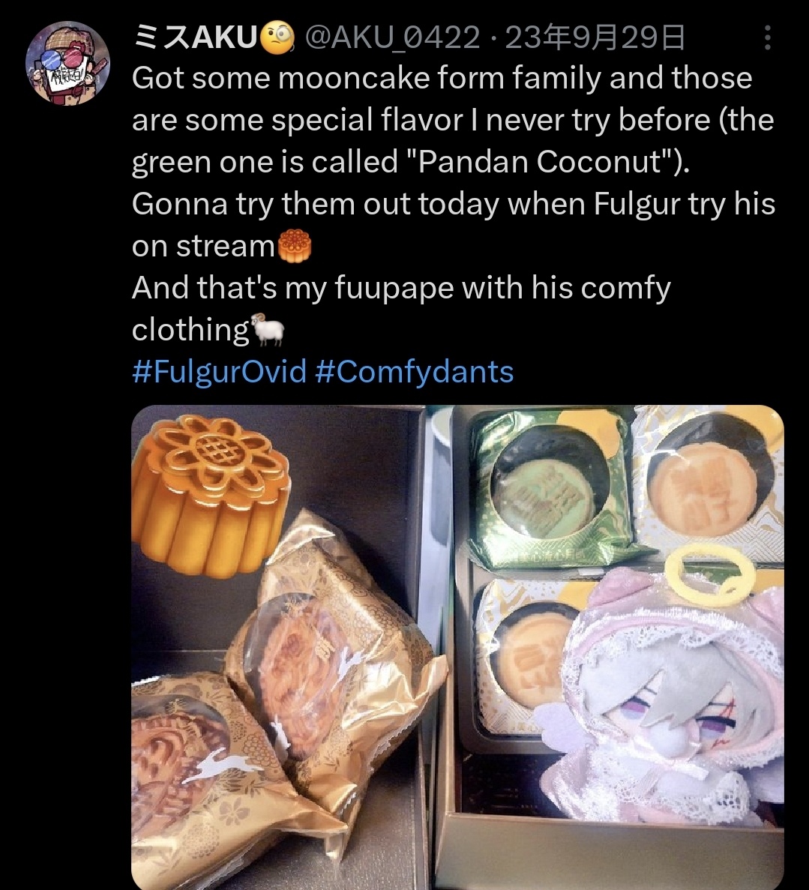
Task: Open the tweet's three-dot more menu
Action: pyautogui.click(x=767, y=37)
